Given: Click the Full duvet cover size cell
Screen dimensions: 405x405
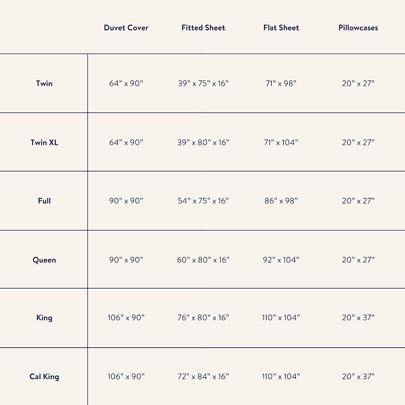Looking at the screenshot, I should tap(126, 201).
